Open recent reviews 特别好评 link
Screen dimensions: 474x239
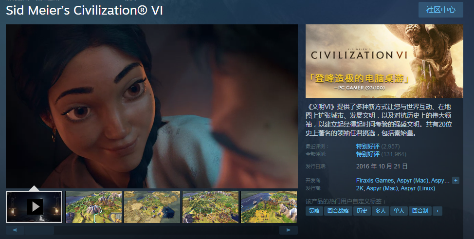(x=367, y=146)
